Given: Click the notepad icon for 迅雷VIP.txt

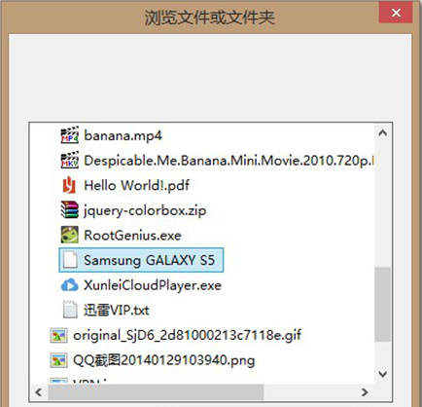Looking at the screenshot, I should pyautogui.click(x=70, y=310).
